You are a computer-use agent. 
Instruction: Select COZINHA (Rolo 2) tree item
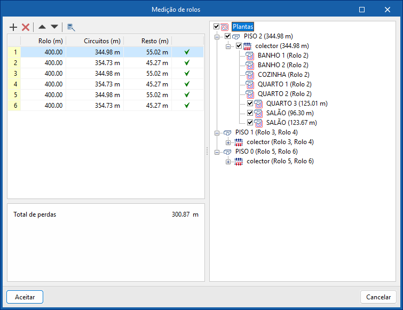click(283, 75)
